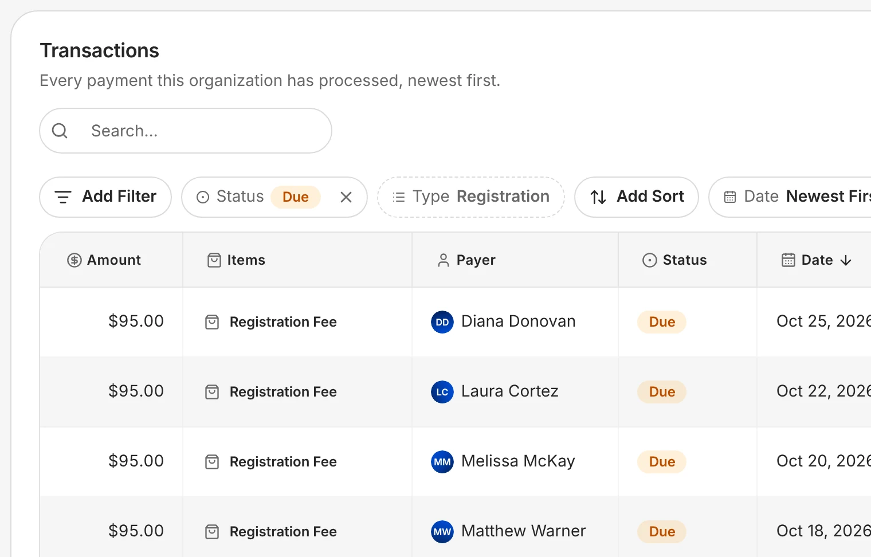Viewport: 871px width, 557px height.
Task: Click the Due badge in Diana Donovan's row
Action: [662, 322]
